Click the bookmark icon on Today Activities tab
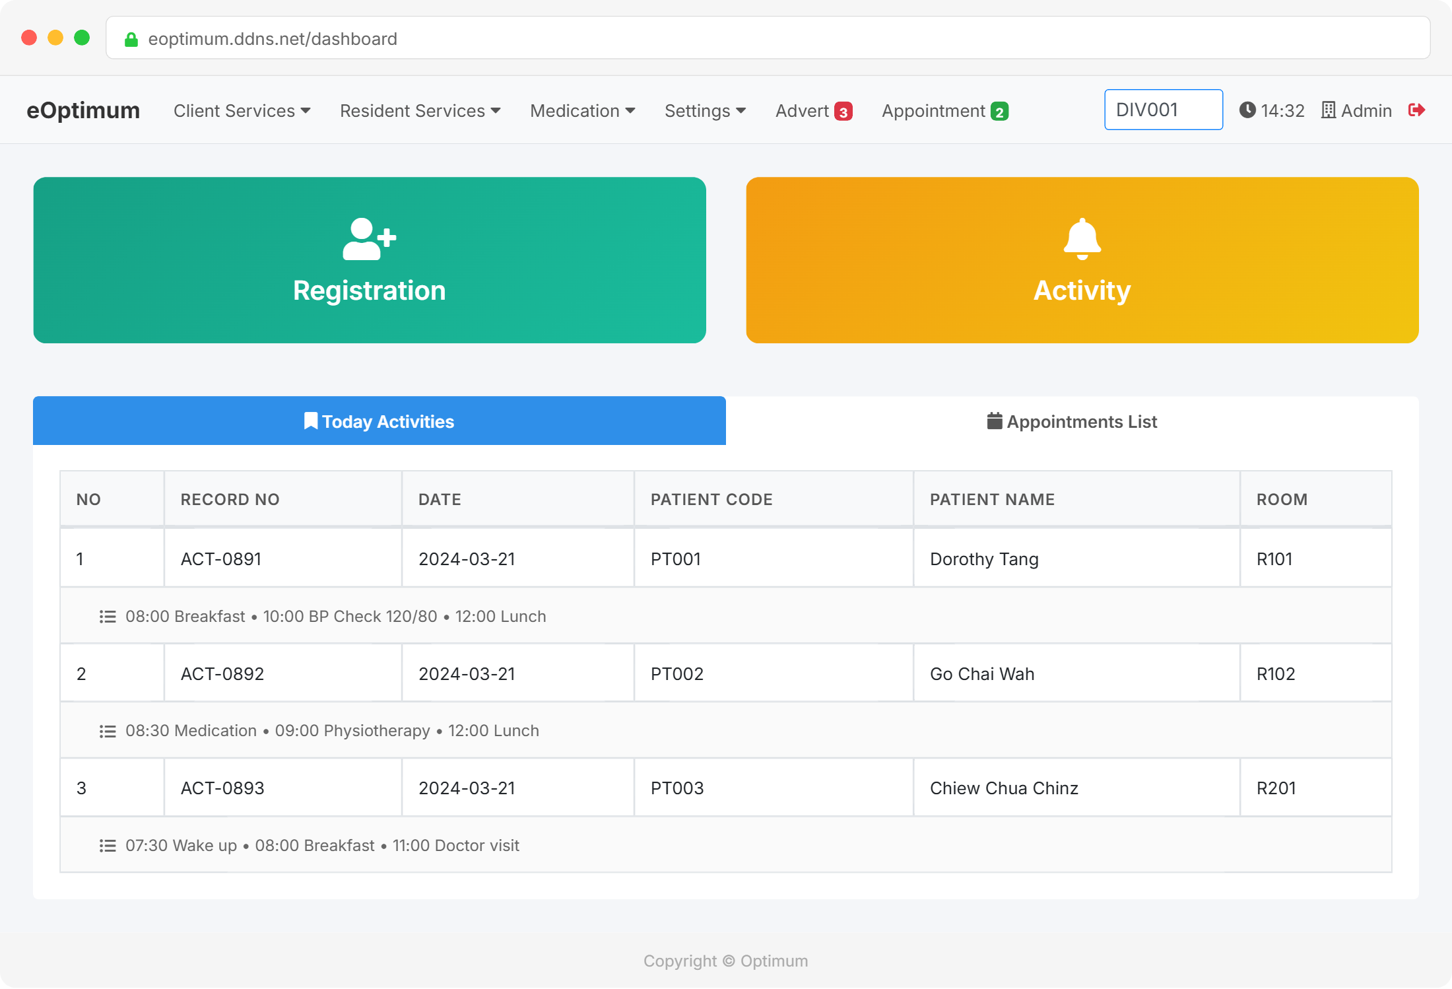1452x989 pixels. 310,421
